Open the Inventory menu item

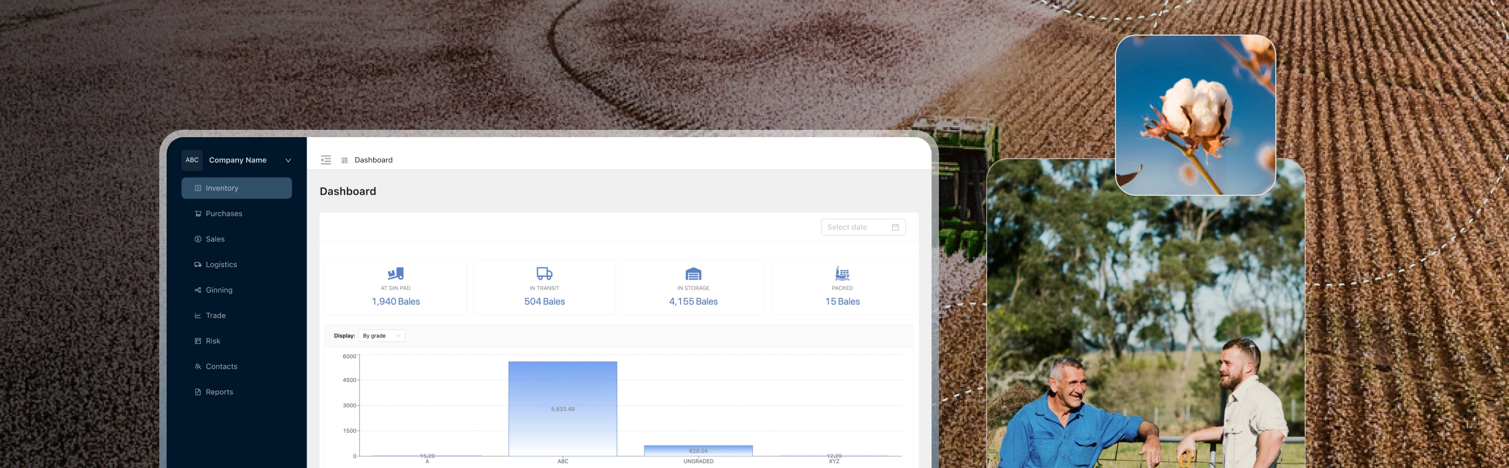pyautogui.click(x=237, y=188)
